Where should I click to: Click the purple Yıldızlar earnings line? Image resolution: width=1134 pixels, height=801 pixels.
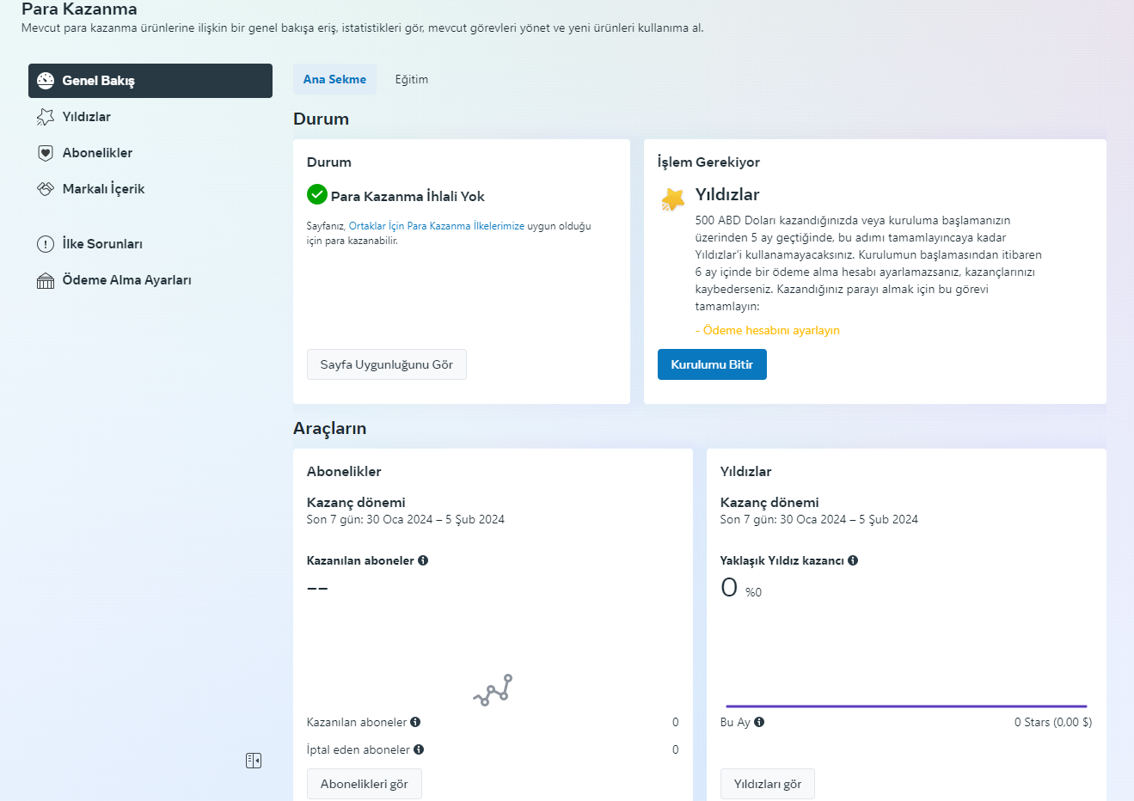(906, 706)
